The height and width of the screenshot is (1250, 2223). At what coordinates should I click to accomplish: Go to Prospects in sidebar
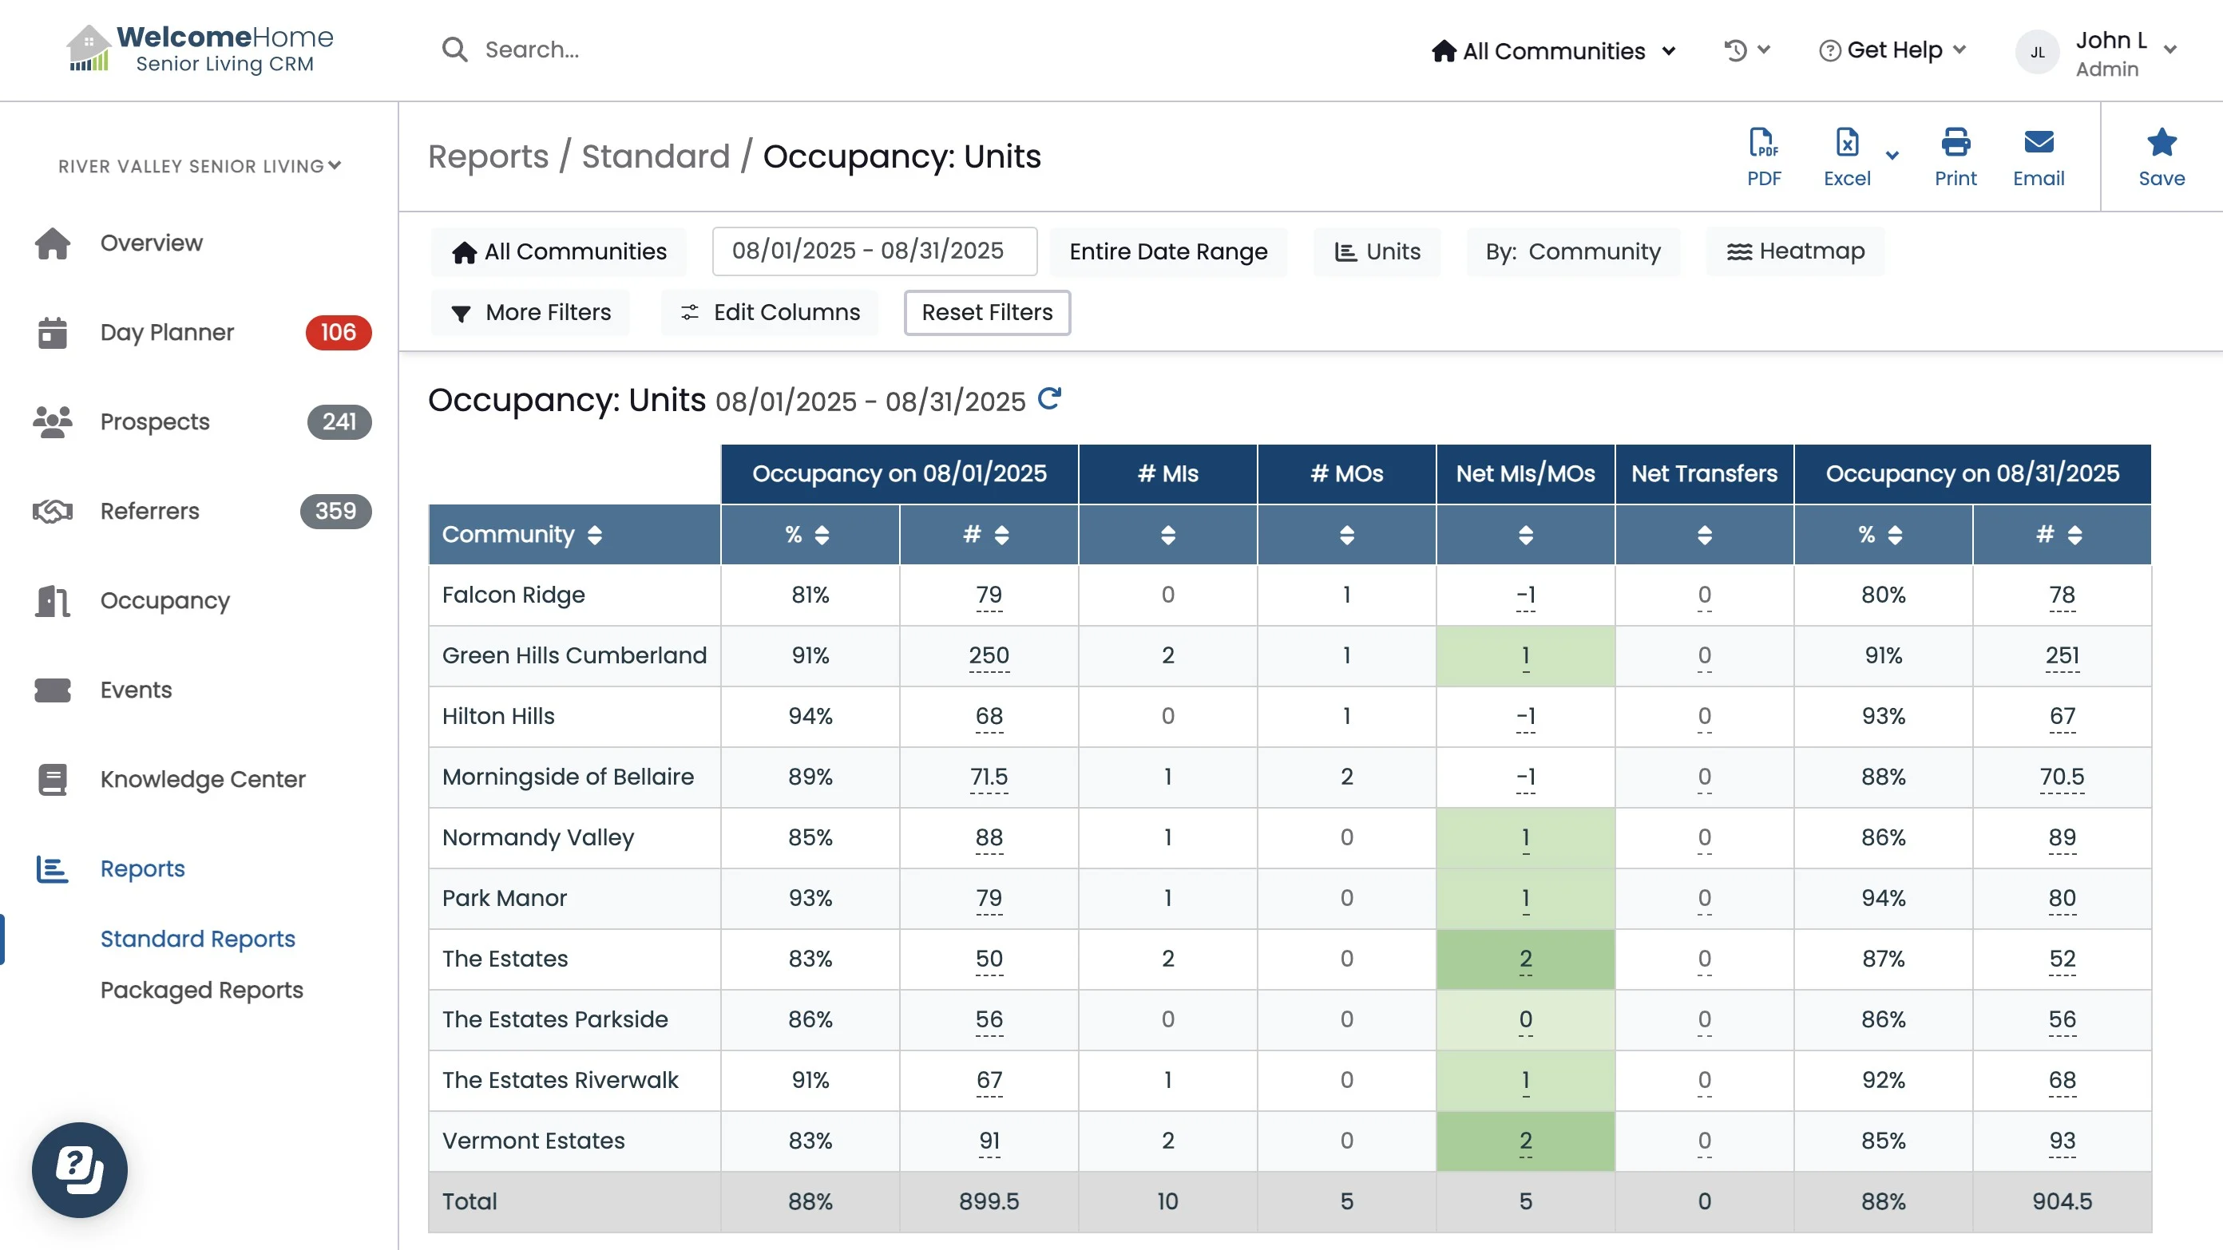coord(154,421)
